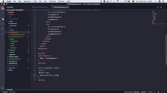Click the editor vertical scrollbar thumb
Image resolution: width=167 pixels, height=93 pixels.
click(166, 50)
